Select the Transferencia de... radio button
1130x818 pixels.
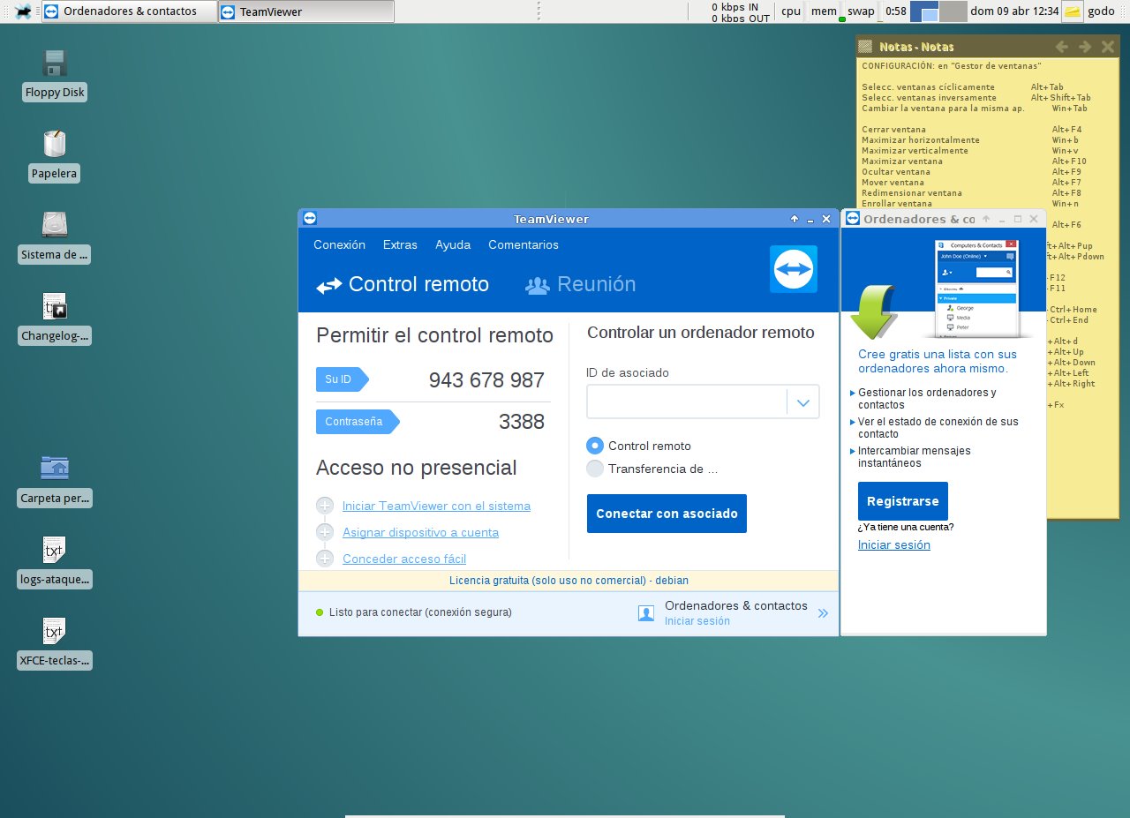point(595,469)
